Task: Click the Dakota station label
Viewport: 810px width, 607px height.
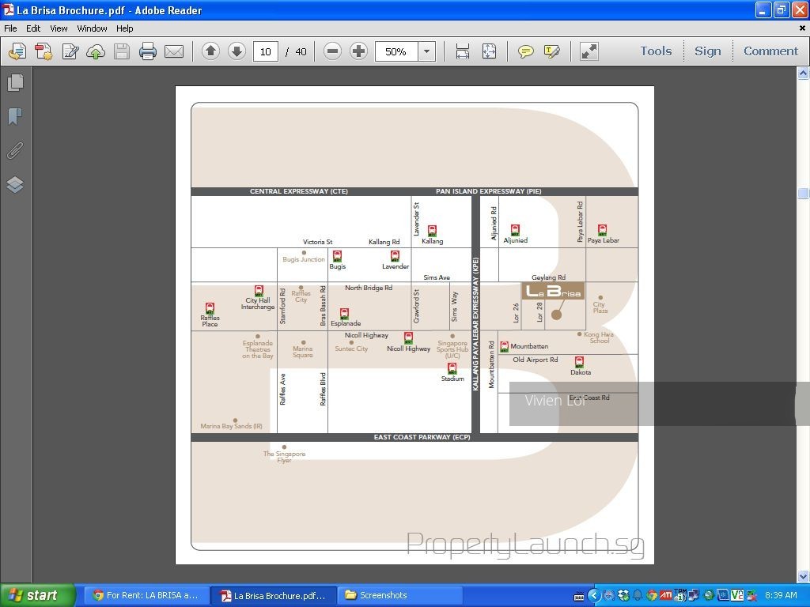Action: (x=581, y=372)
